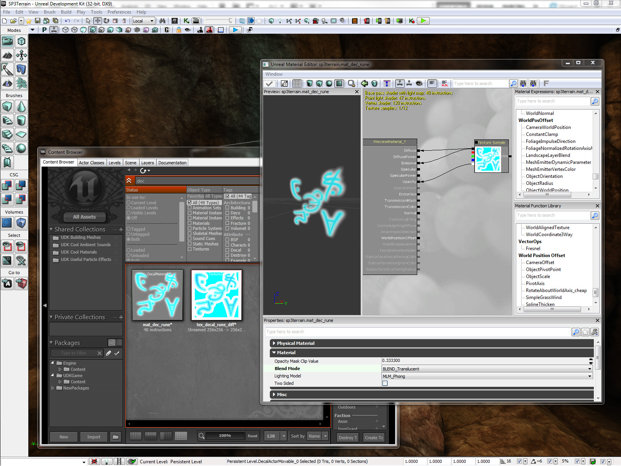Select the Loaded radio button in Status filter
Image resolution: width=621 pixels, height=466 pixels.
point(128,250)
